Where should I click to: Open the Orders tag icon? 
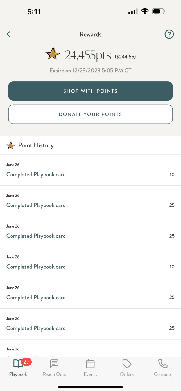[127, 364]
